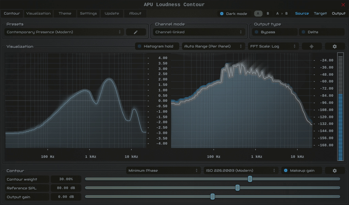Click the APU Loudness Contour title

174,5
